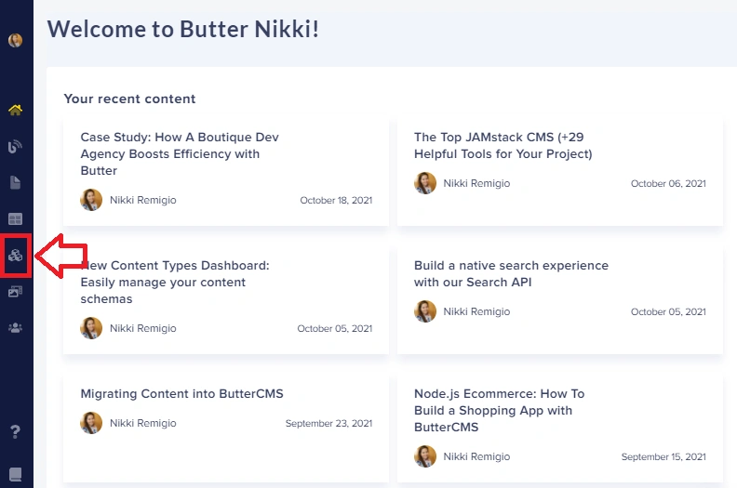Image resolution: width=737 pixels, height=488 pixels.
Task: Open the Pages sidebar icon
Action: [15, 183]
